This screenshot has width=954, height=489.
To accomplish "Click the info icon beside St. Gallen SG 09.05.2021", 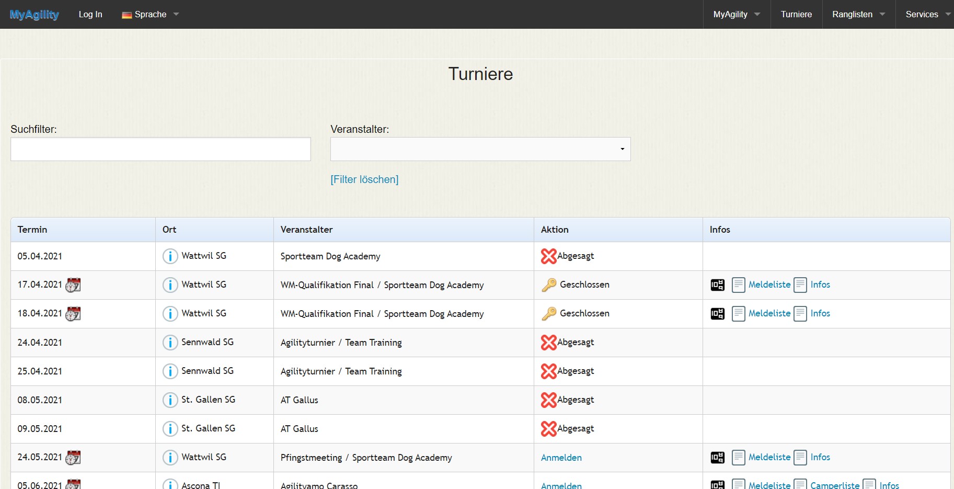I will coord(170,429).
